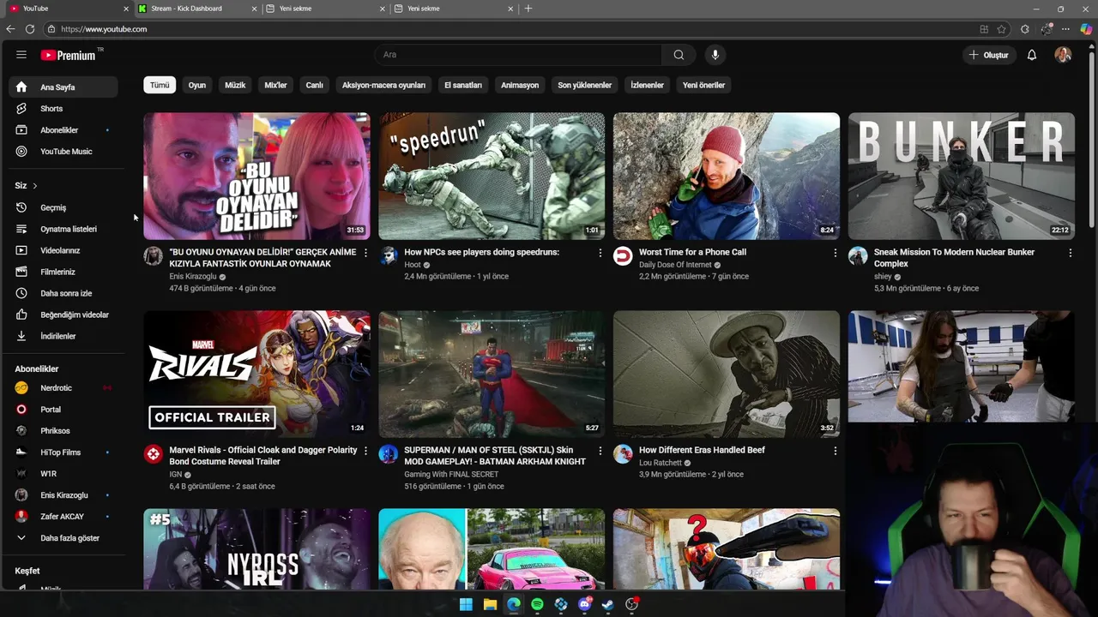Open Spotify from the taskbar
Screen dimensions: 1098x617
point(537,604)
